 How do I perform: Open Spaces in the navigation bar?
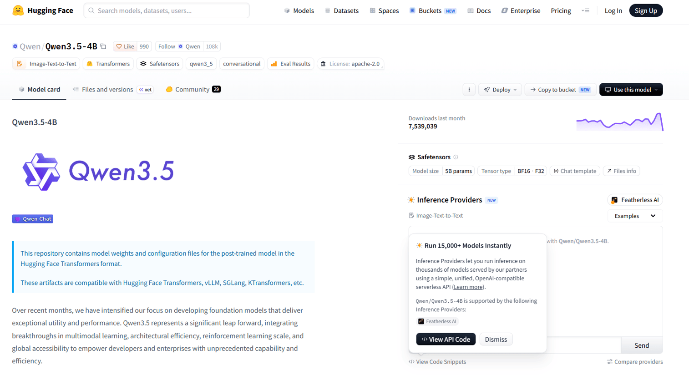click(384, 10)
